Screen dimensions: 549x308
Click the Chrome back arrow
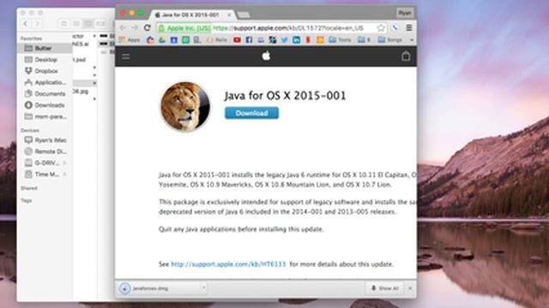click(x=123, y=28)
